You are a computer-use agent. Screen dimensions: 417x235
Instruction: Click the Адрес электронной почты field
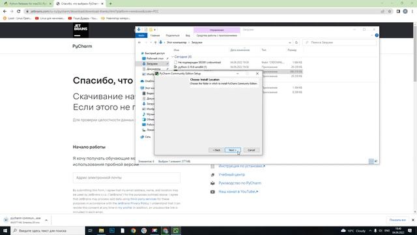point(126,178)
